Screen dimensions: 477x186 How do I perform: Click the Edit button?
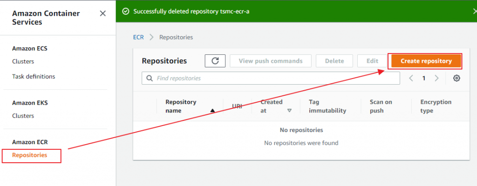point(372,61)
